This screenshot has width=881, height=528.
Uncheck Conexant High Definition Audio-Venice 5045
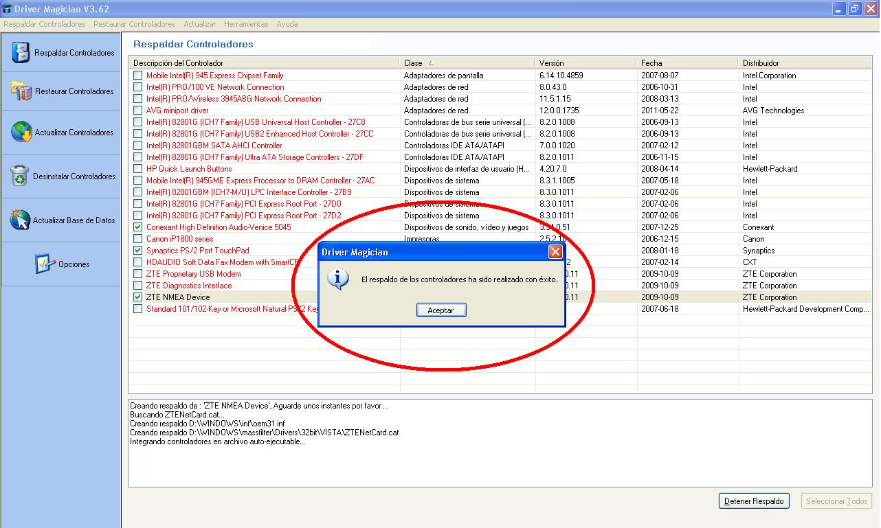coord(138,227)
